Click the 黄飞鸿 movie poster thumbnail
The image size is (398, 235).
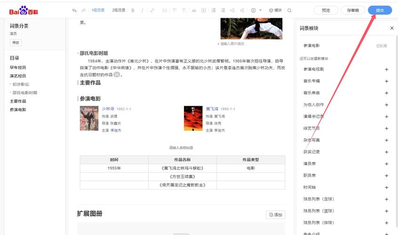pyautogui.click(x=193, y=118)
